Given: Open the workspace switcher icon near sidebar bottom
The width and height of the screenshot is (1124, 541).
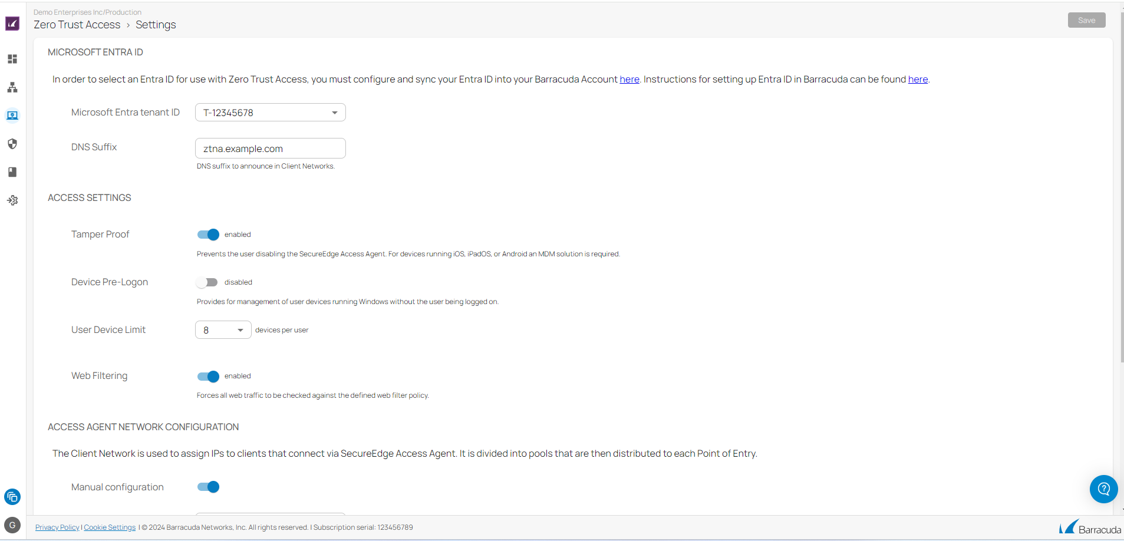Looking at the screenshot, I should (12, 497).
